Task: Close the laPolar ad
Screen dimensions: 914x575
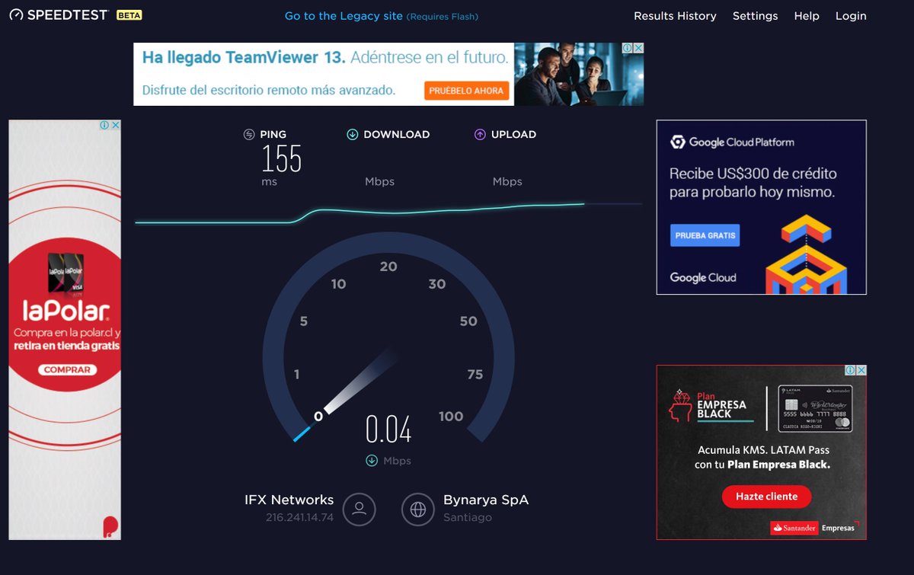Action: click(116, 125)
